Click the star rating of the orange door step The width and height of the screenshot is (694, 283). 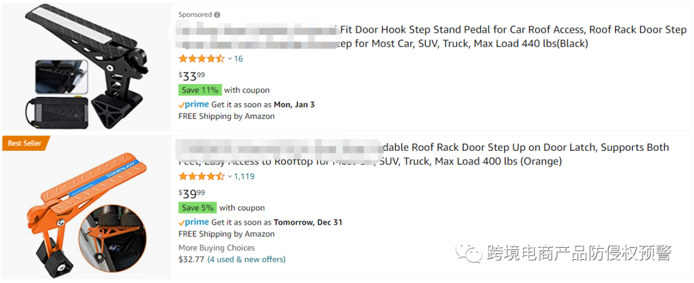pyautogui.click(x=201, y=176)
